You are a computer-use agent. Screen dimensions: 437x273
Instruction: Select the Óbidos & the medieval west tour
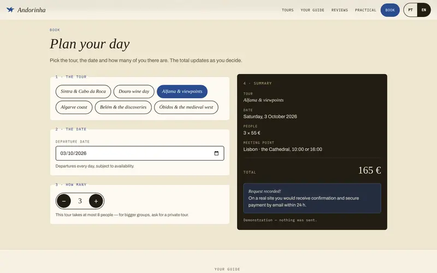[186, 107]
